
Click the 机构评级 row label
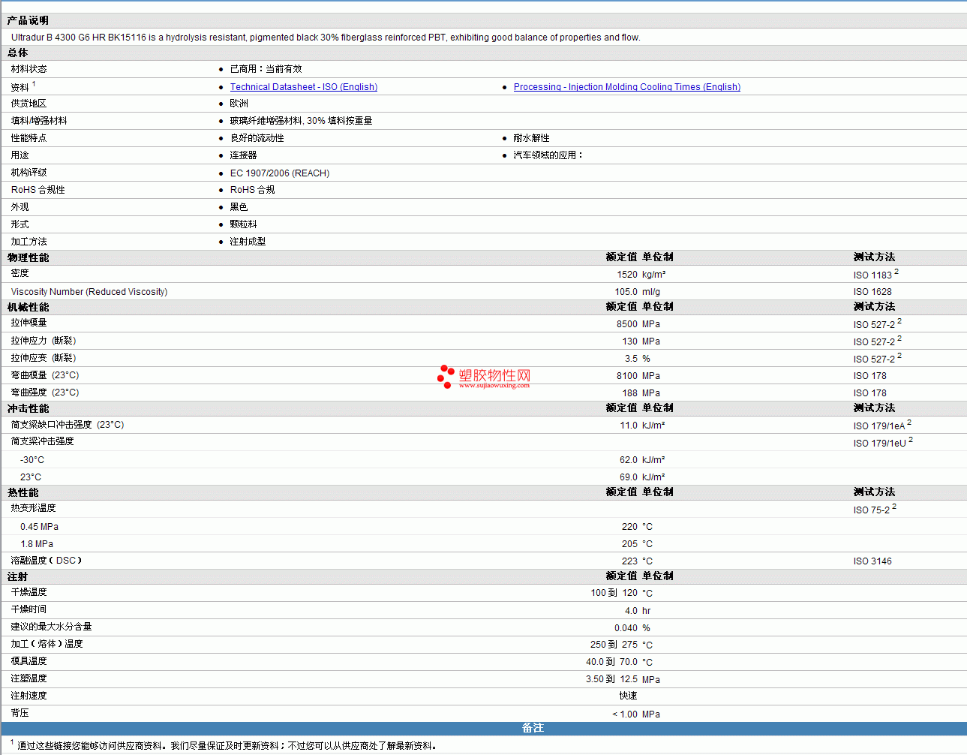(29, 173)
